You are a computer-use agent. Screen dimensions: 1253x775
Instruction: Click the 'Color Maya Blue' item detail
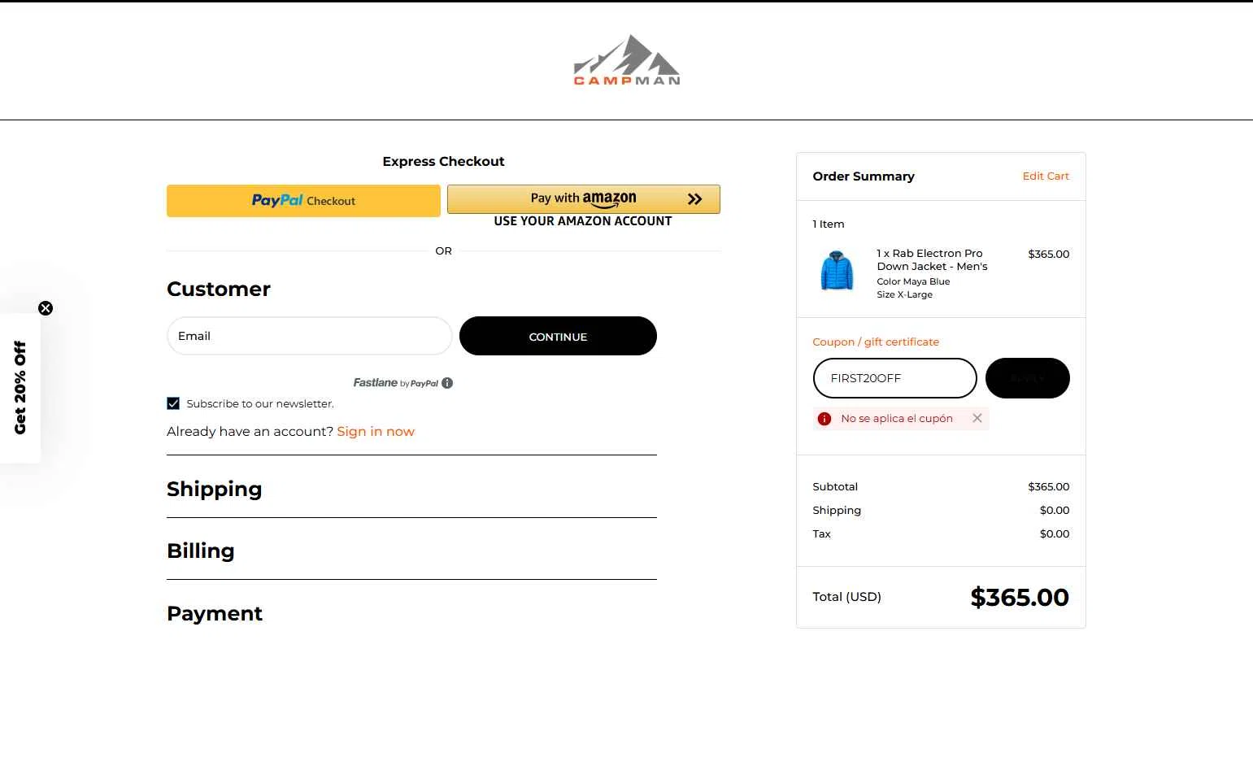point(913,281)
